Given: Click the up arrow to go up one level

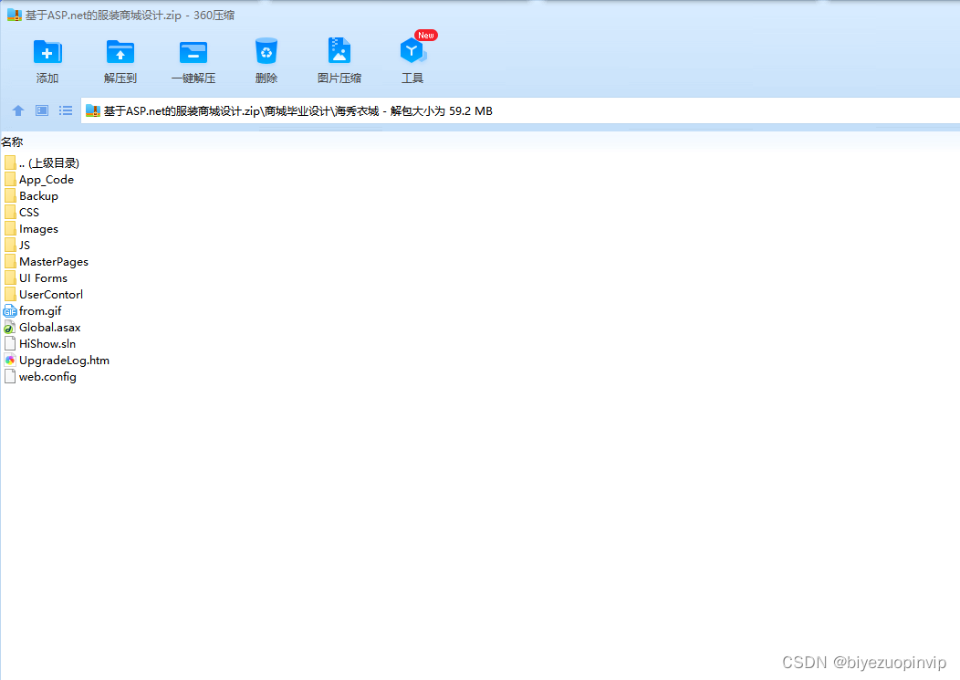Looking at the screenshot, I should (x=17, y=110).
